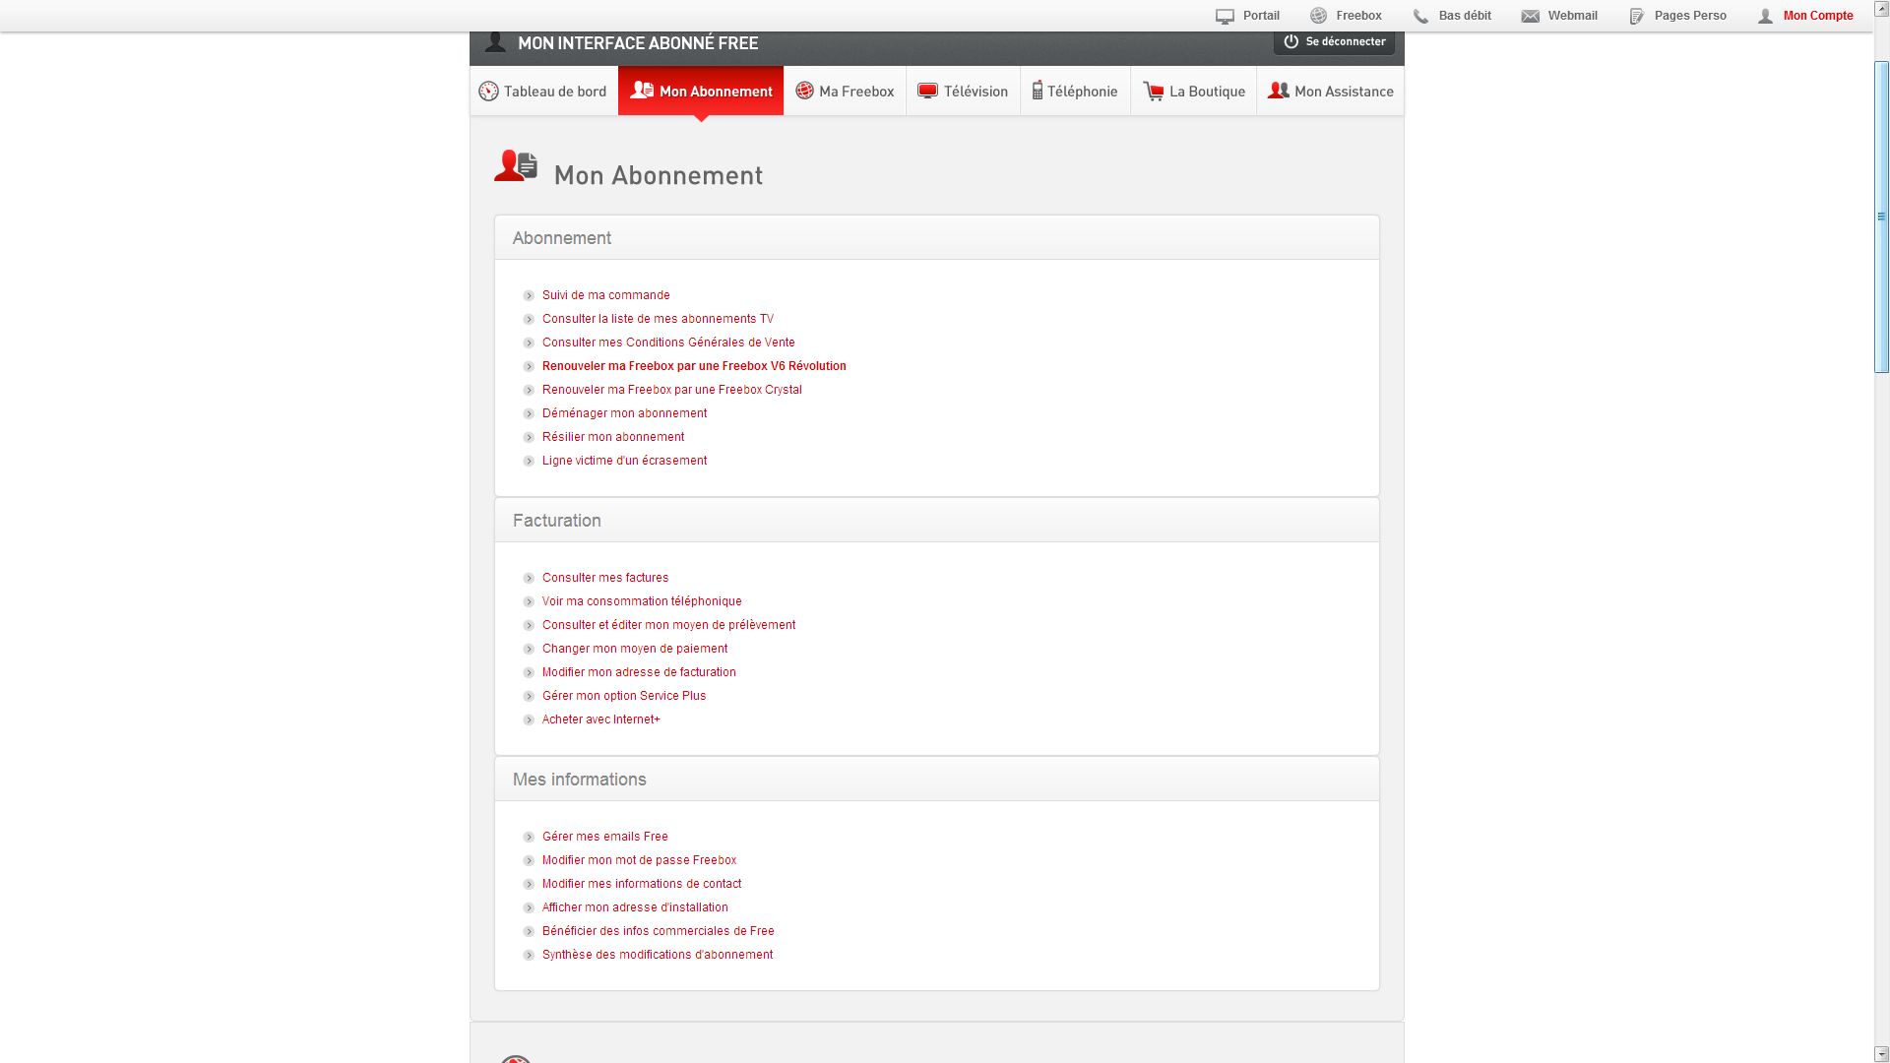Click the bullet arrow beside Acheter avec Internet+

pyautogui.click(x=529, y=719)
